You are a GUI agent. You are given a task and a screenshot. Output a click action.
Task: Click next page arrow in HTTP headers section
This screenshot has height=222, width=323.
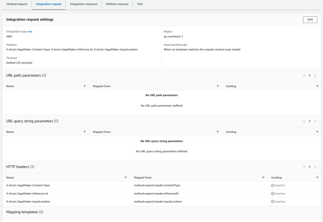pyautogui.click(x=315, y=167)
